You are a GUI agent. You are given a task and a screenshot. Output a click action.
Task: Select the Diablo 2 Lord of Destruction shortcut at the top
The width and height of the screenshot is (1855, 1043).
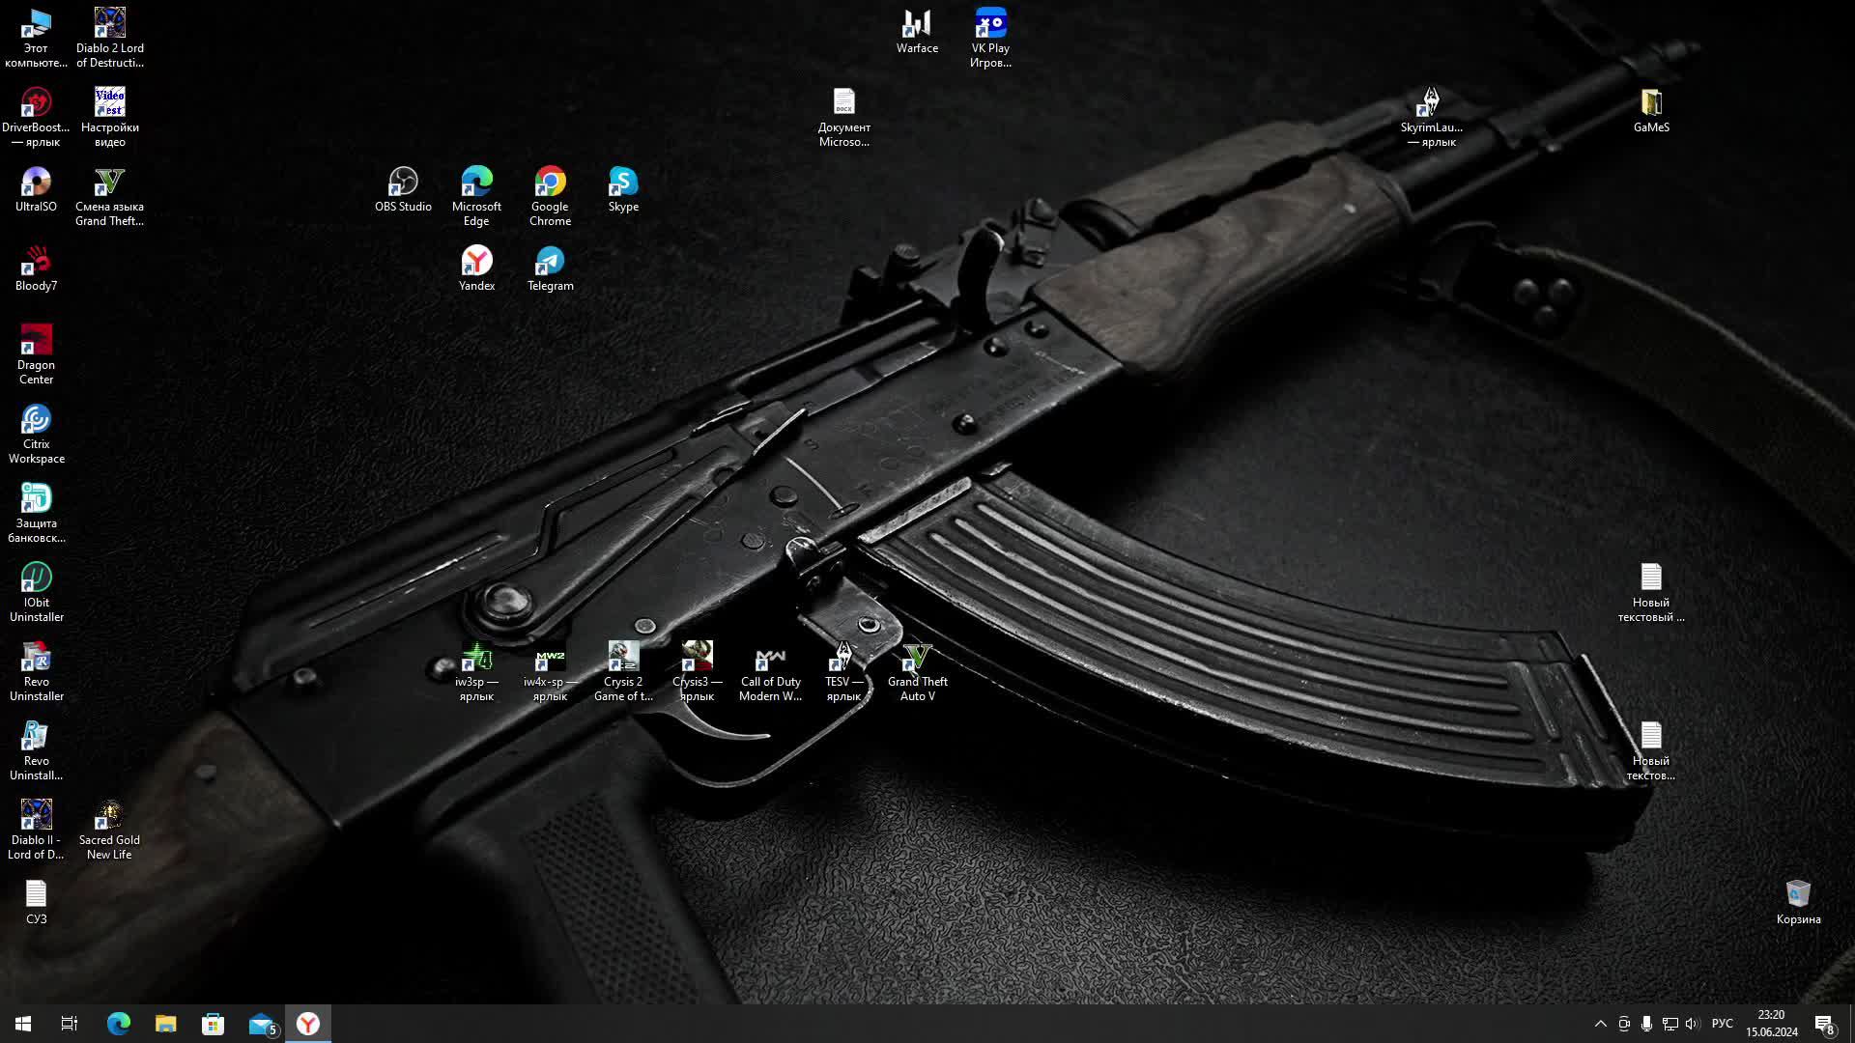(110, 39)
